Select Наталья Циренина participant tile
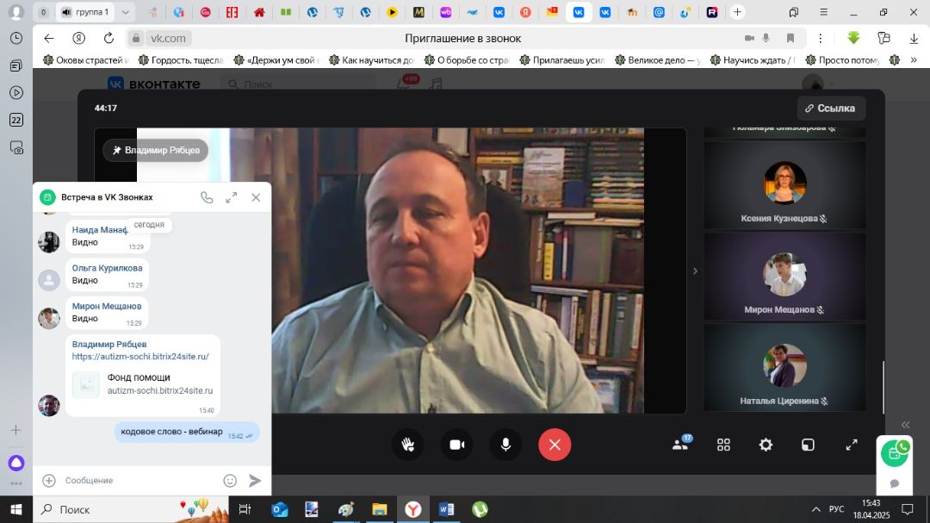The height and width of the screenshot is (523, 930). coord(784,368)
